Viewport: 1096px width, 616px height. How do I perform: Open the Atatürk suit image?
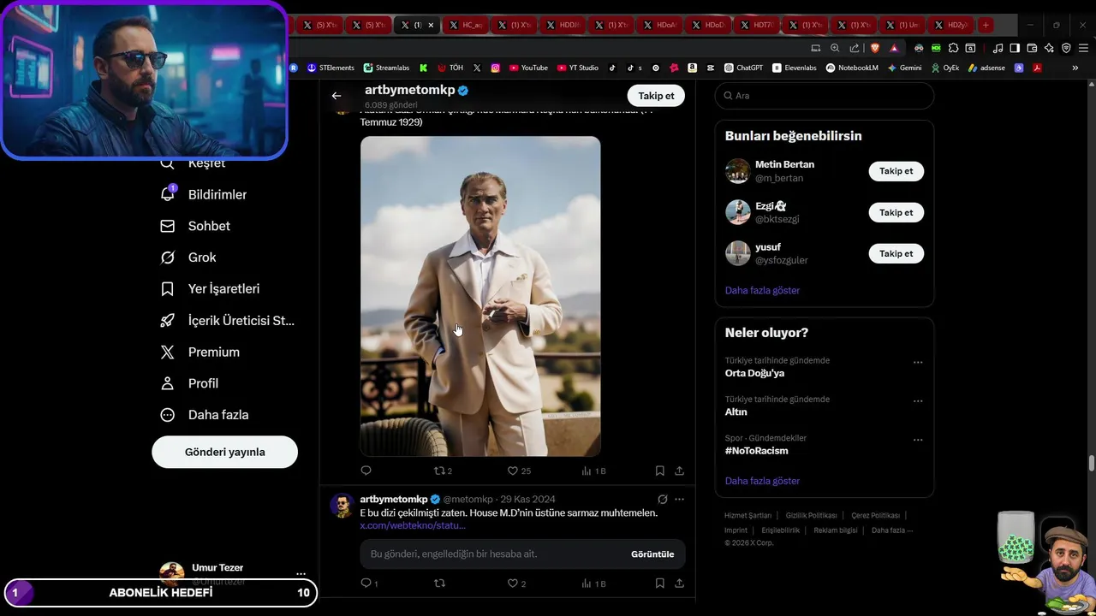point(480,296)
